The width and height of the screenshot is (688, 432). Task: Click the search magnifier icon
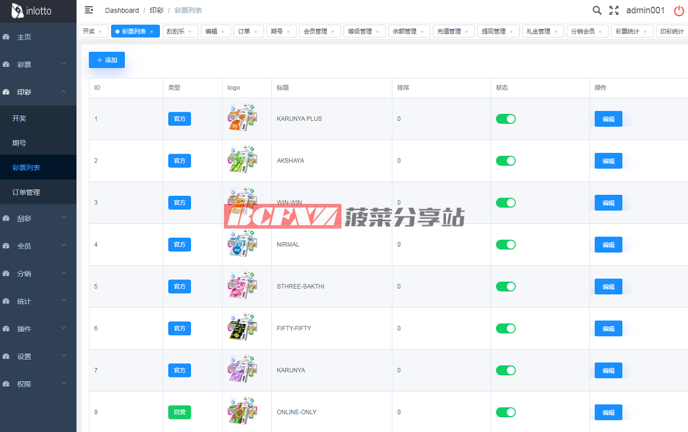pos(596,11)
